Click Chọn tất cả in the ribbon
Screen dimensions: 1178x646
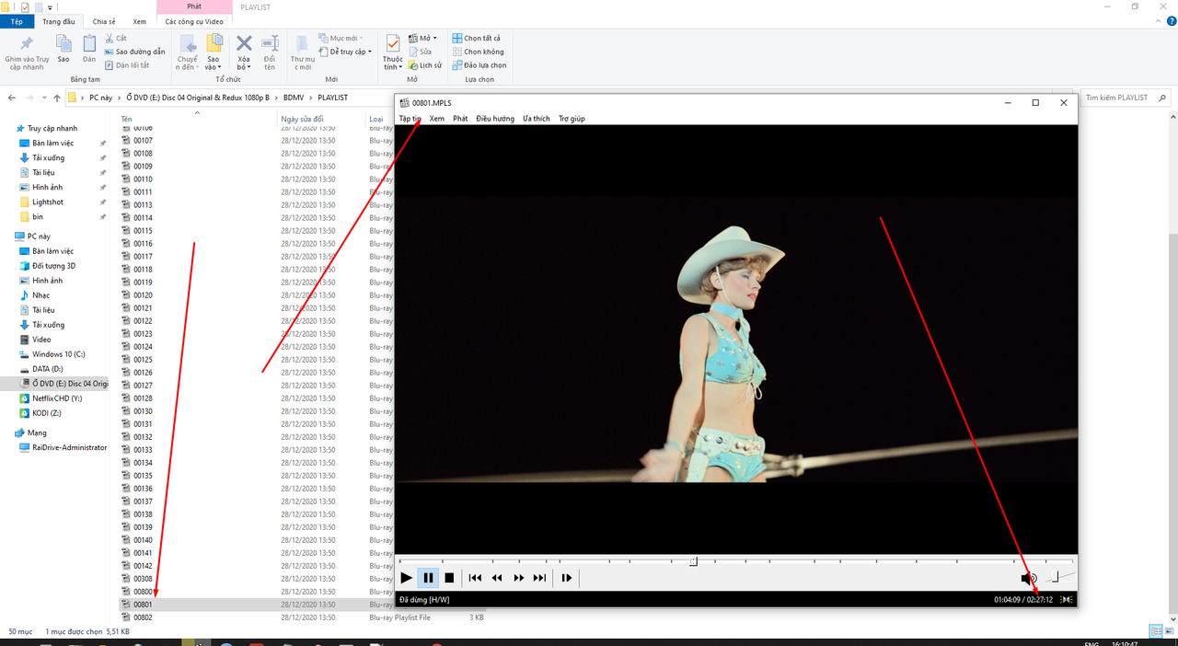(x=477, y=39)
